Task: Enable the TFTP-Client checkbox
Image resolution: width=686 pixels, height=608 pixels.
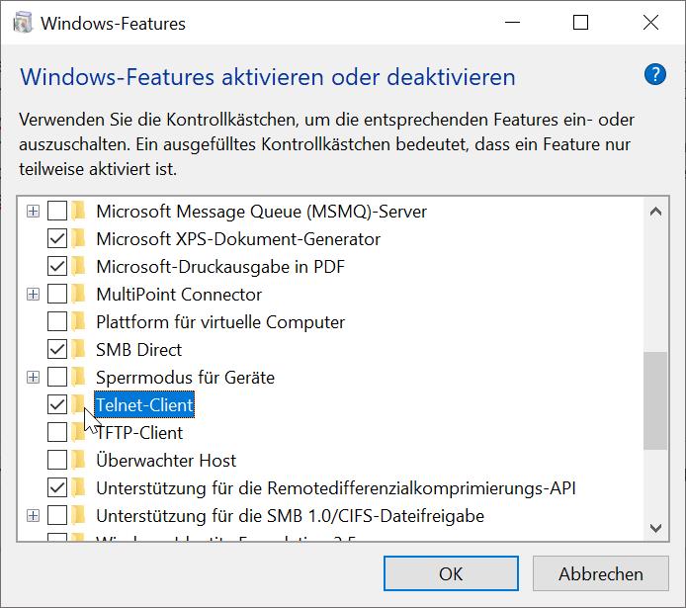Action: tap(57, 432)
